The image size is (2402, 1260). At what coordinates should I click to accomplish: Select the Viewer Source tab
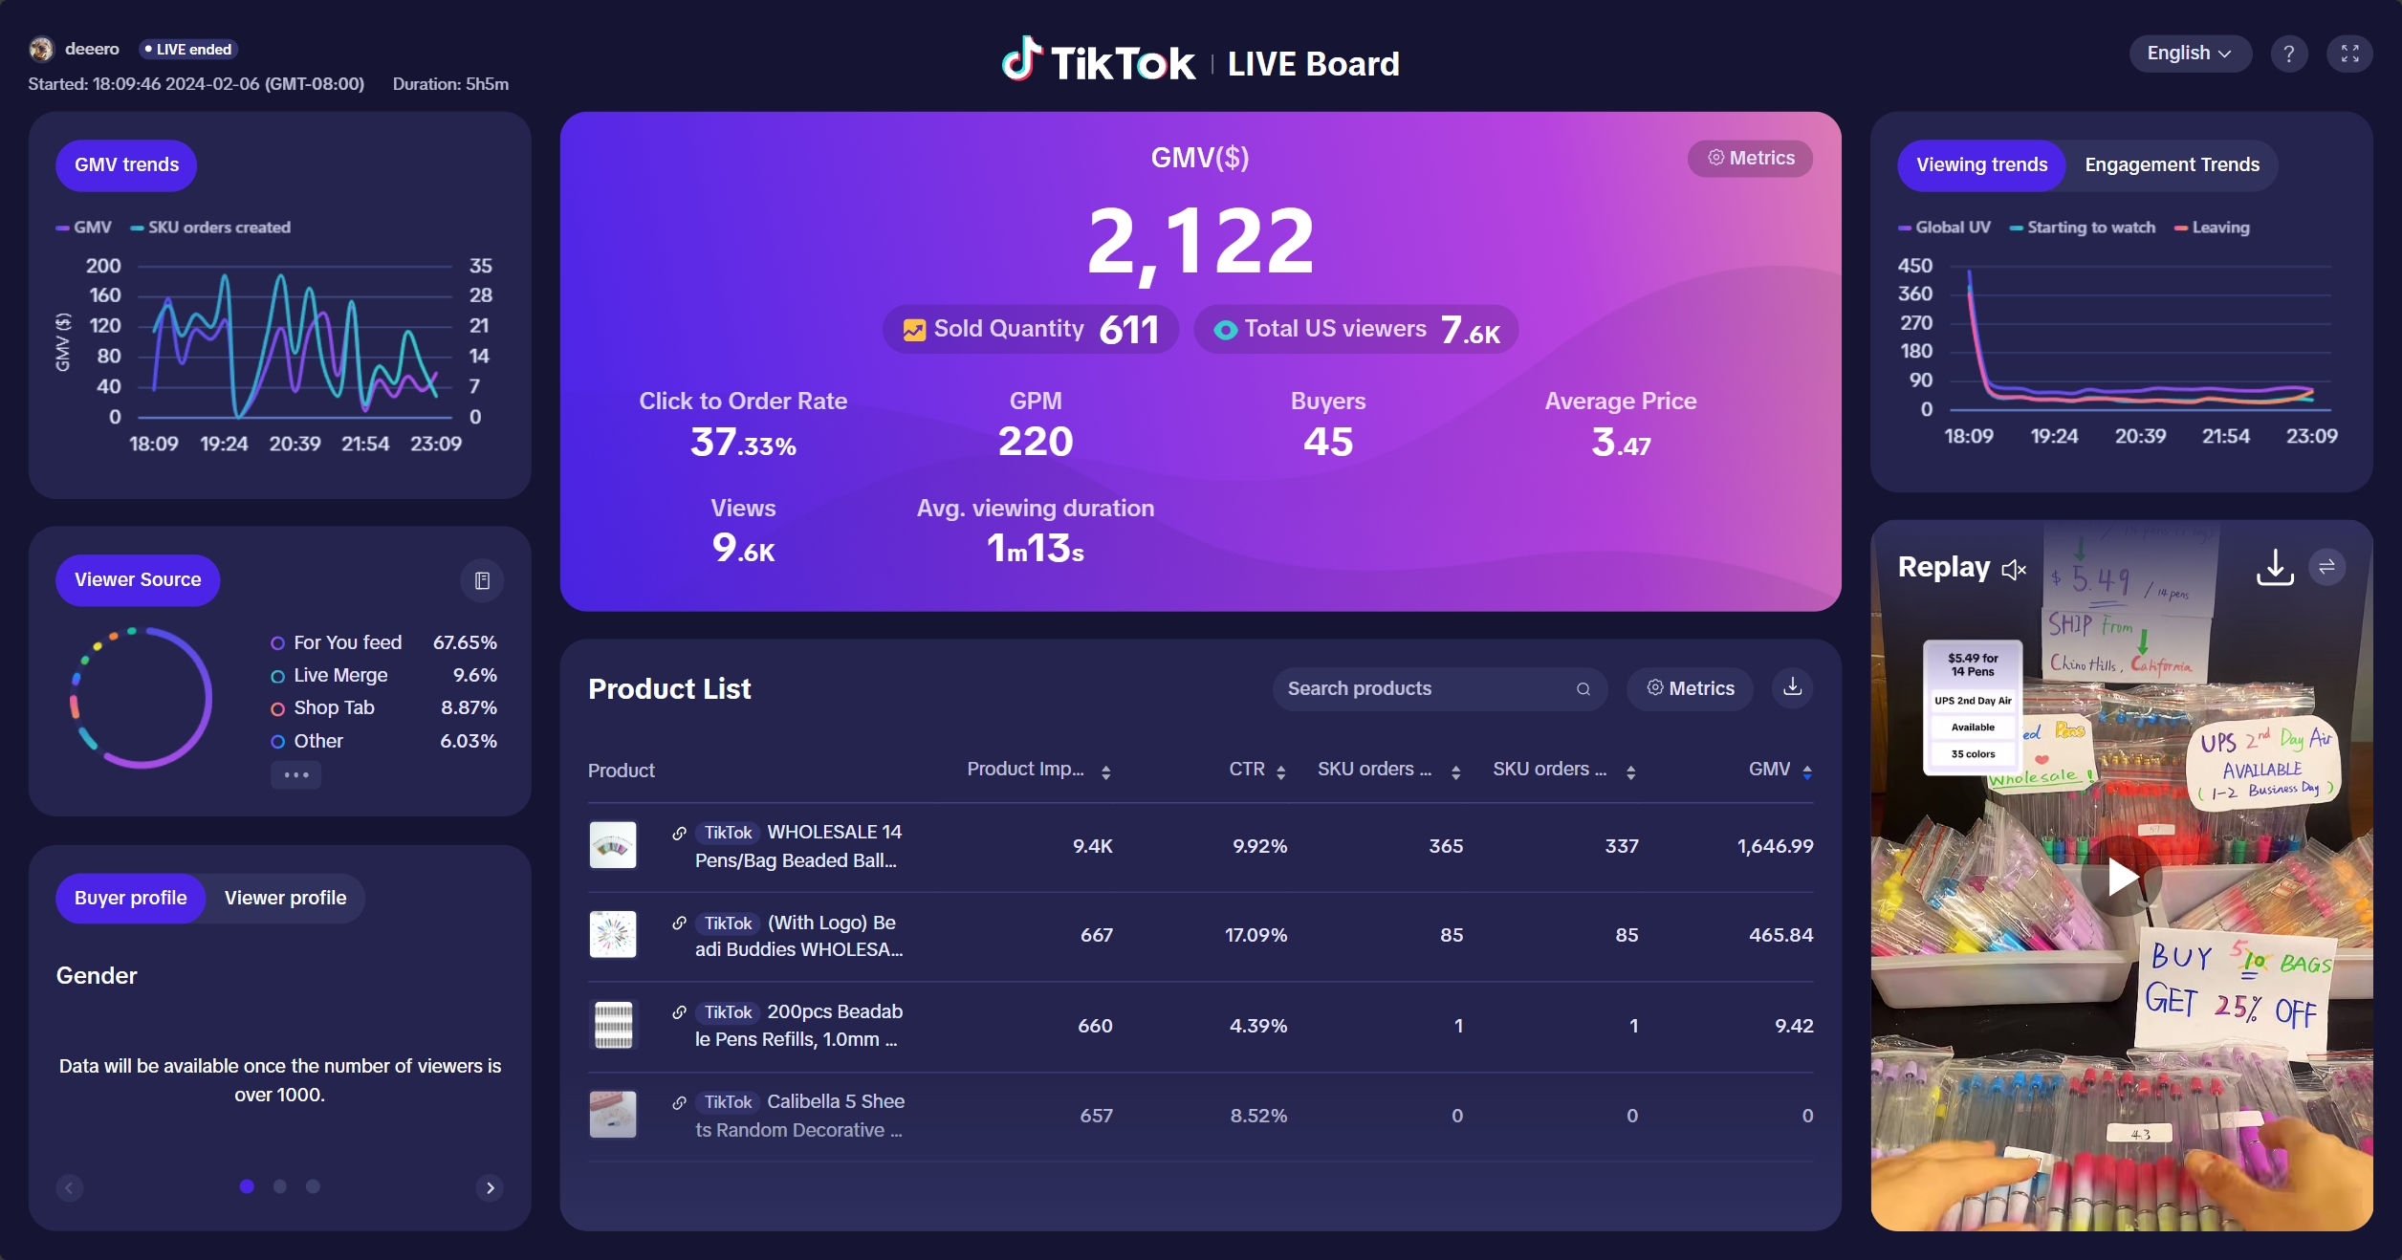coord(138,580)
